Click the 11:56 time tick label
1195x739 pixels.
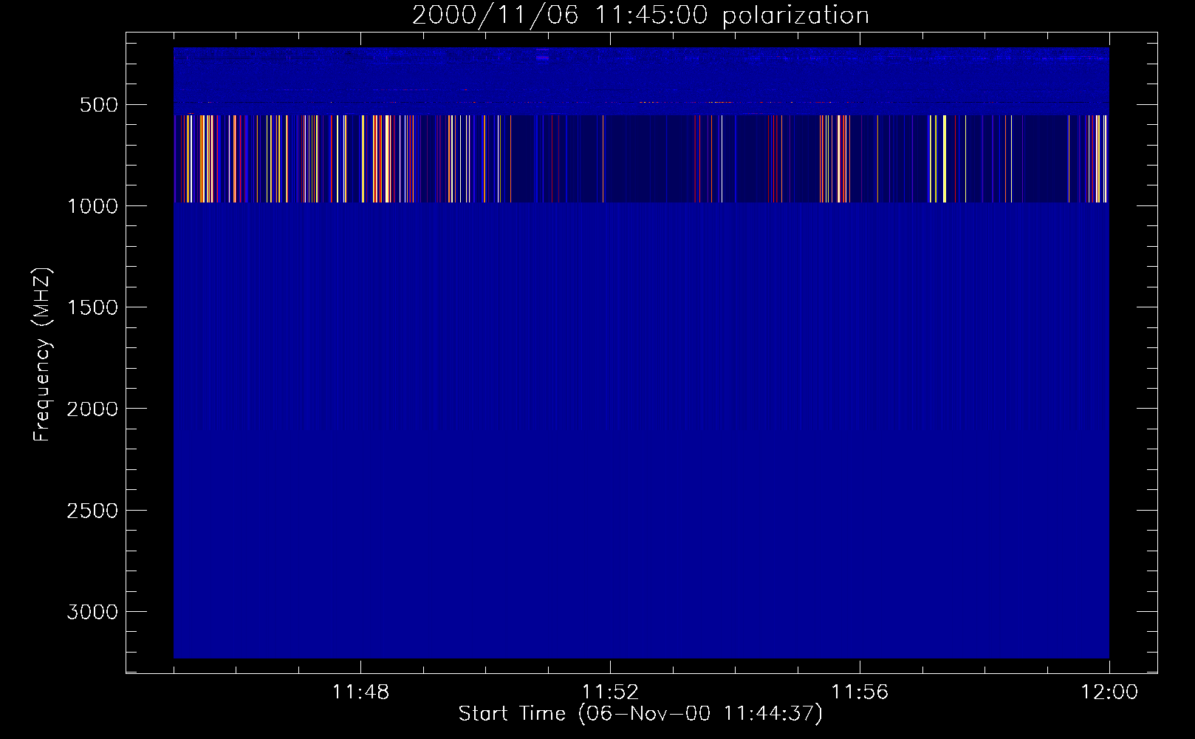(860, 692)
